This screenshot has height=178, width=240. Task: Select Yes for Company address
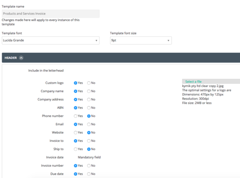pos(75,99)
